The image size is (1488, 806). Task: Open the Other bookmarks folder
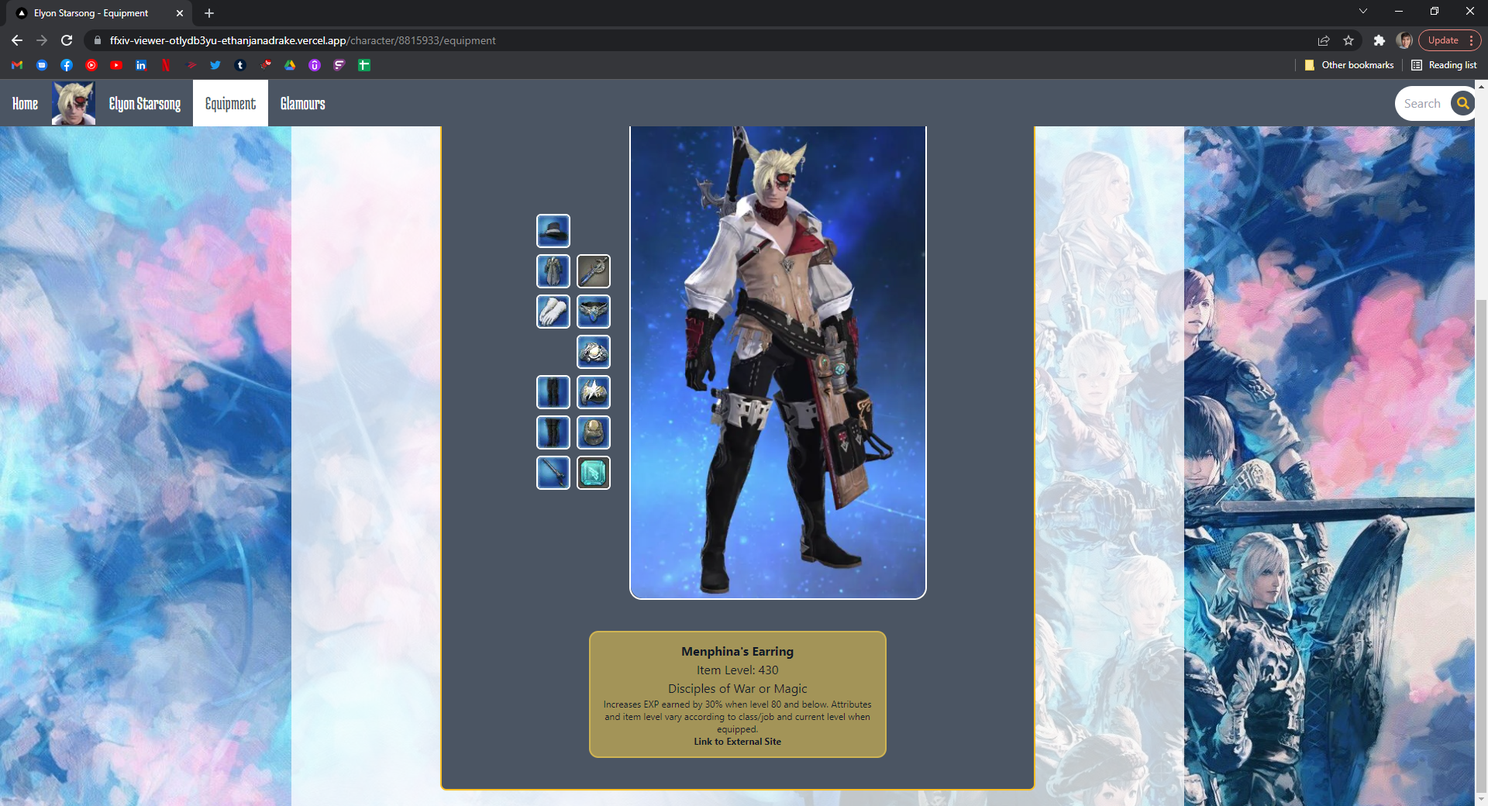pyautogui.click(x=1348, y=65)
